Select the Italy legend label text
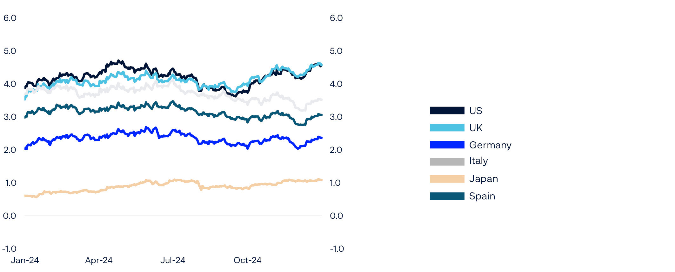Viewport: 675px width, 272px height. point(478,161)
